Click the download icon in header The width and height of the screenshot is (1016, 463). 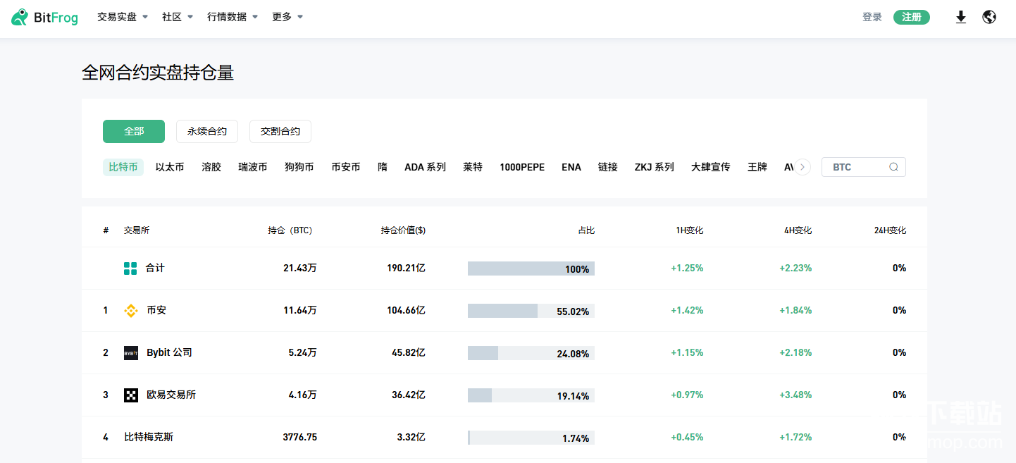click(x=960, y=18)
